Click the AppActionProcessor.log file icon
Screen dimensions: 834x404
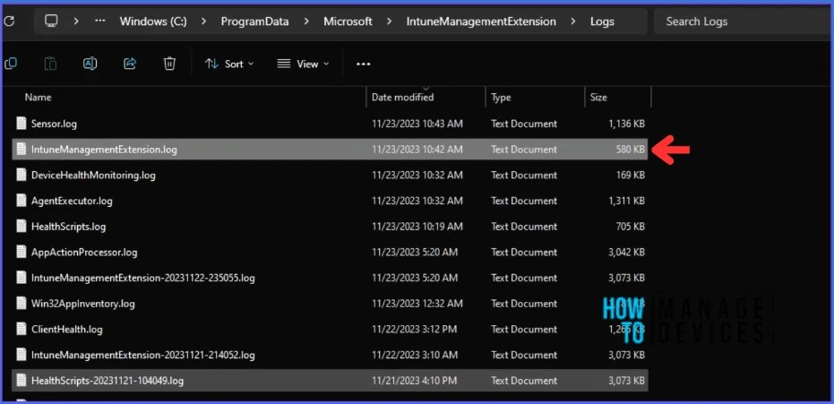21,252
